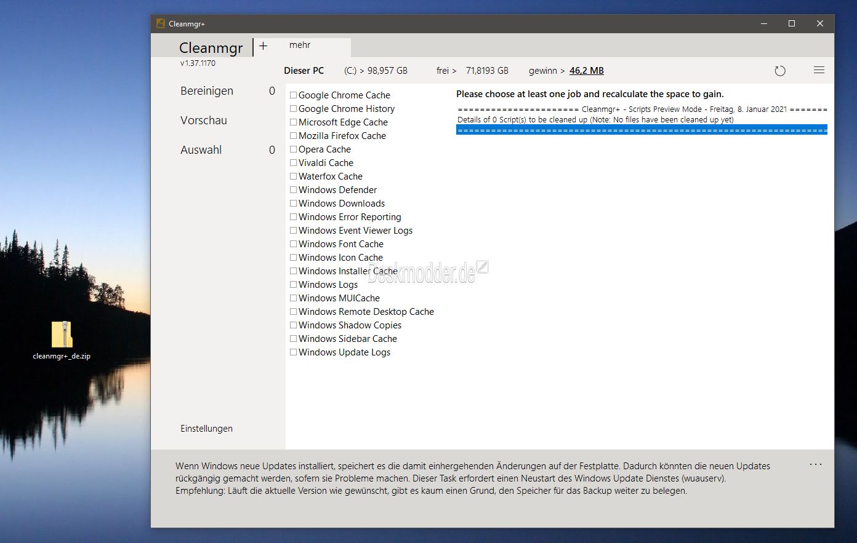Tick the Windows Update Logs checkbox
857x543 pixels.
click(294, 352)
